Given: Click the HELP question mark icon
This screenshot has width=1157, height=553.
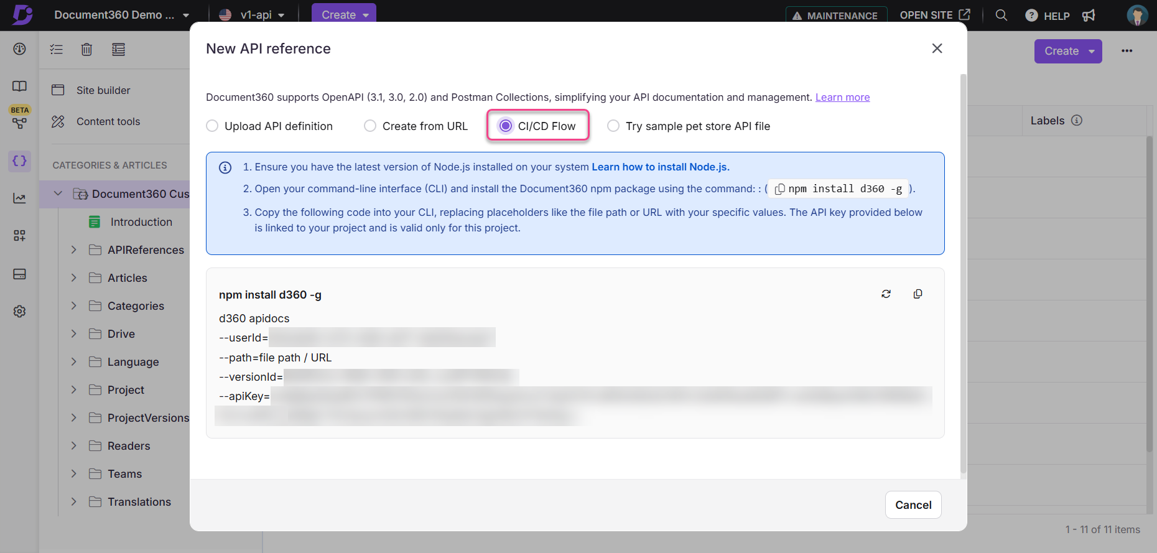Looking at the screenshot, I should tap(1031, 15).
